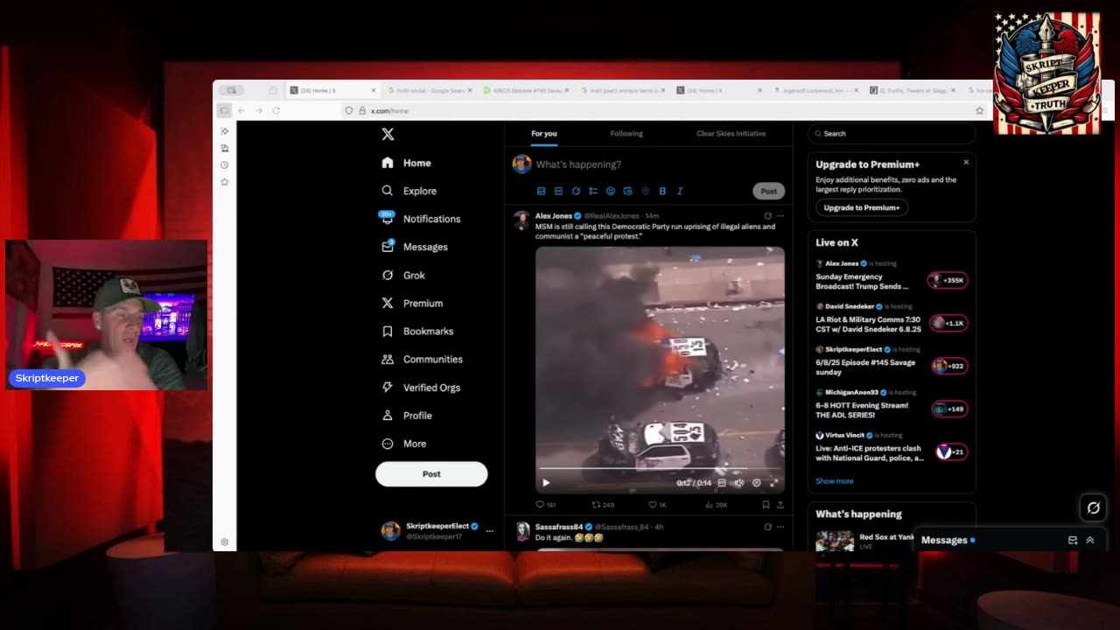This screenshot has width=1120, height=630.
Task: Switch to the Clear Skies Initiative tab
Action: tap(731, 134)
